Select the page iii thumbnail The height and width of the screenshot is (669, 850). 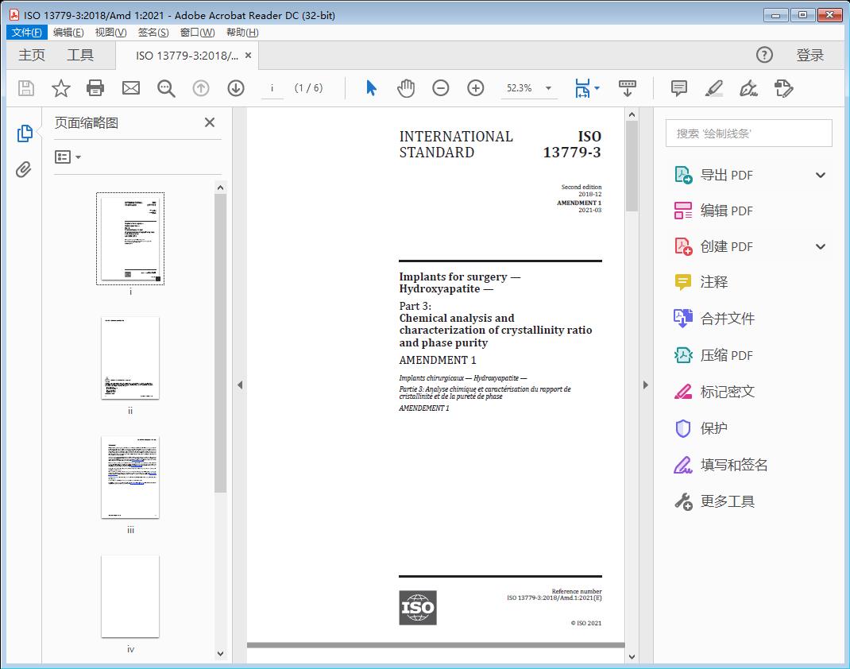click(130, 478)
